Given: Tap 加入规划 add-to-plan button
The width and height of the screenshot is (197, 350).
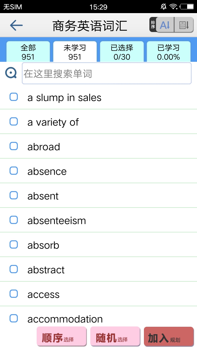Looking at the screenshot, I should click(x=169, y=336).
